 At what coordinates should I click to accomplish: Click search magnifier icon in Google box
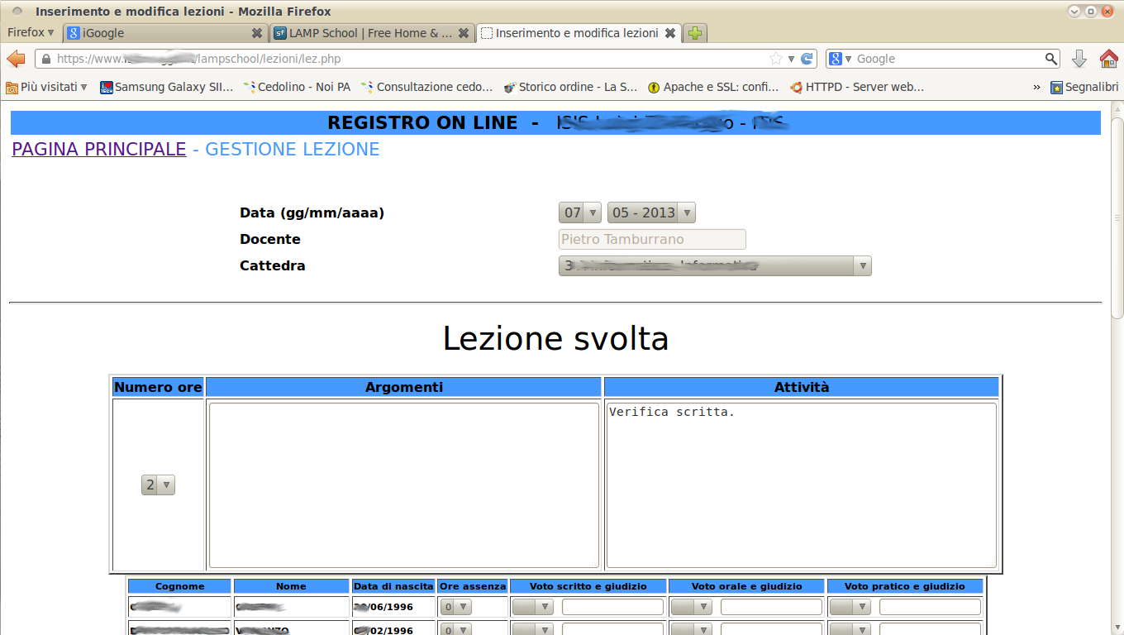1050,59
